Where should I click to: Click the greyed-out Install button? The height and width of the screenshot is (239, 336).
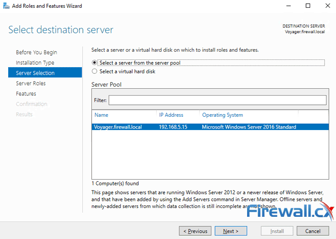point(277,231)
